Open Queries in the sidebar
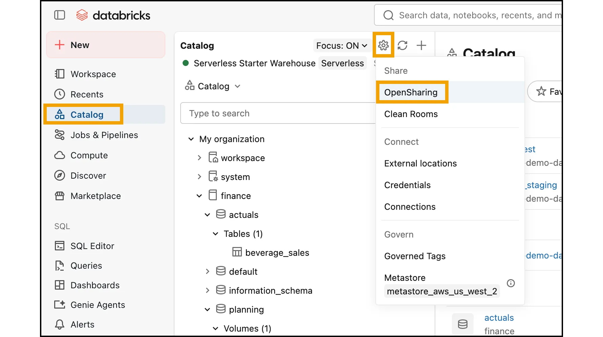 (x=106, y=266)
